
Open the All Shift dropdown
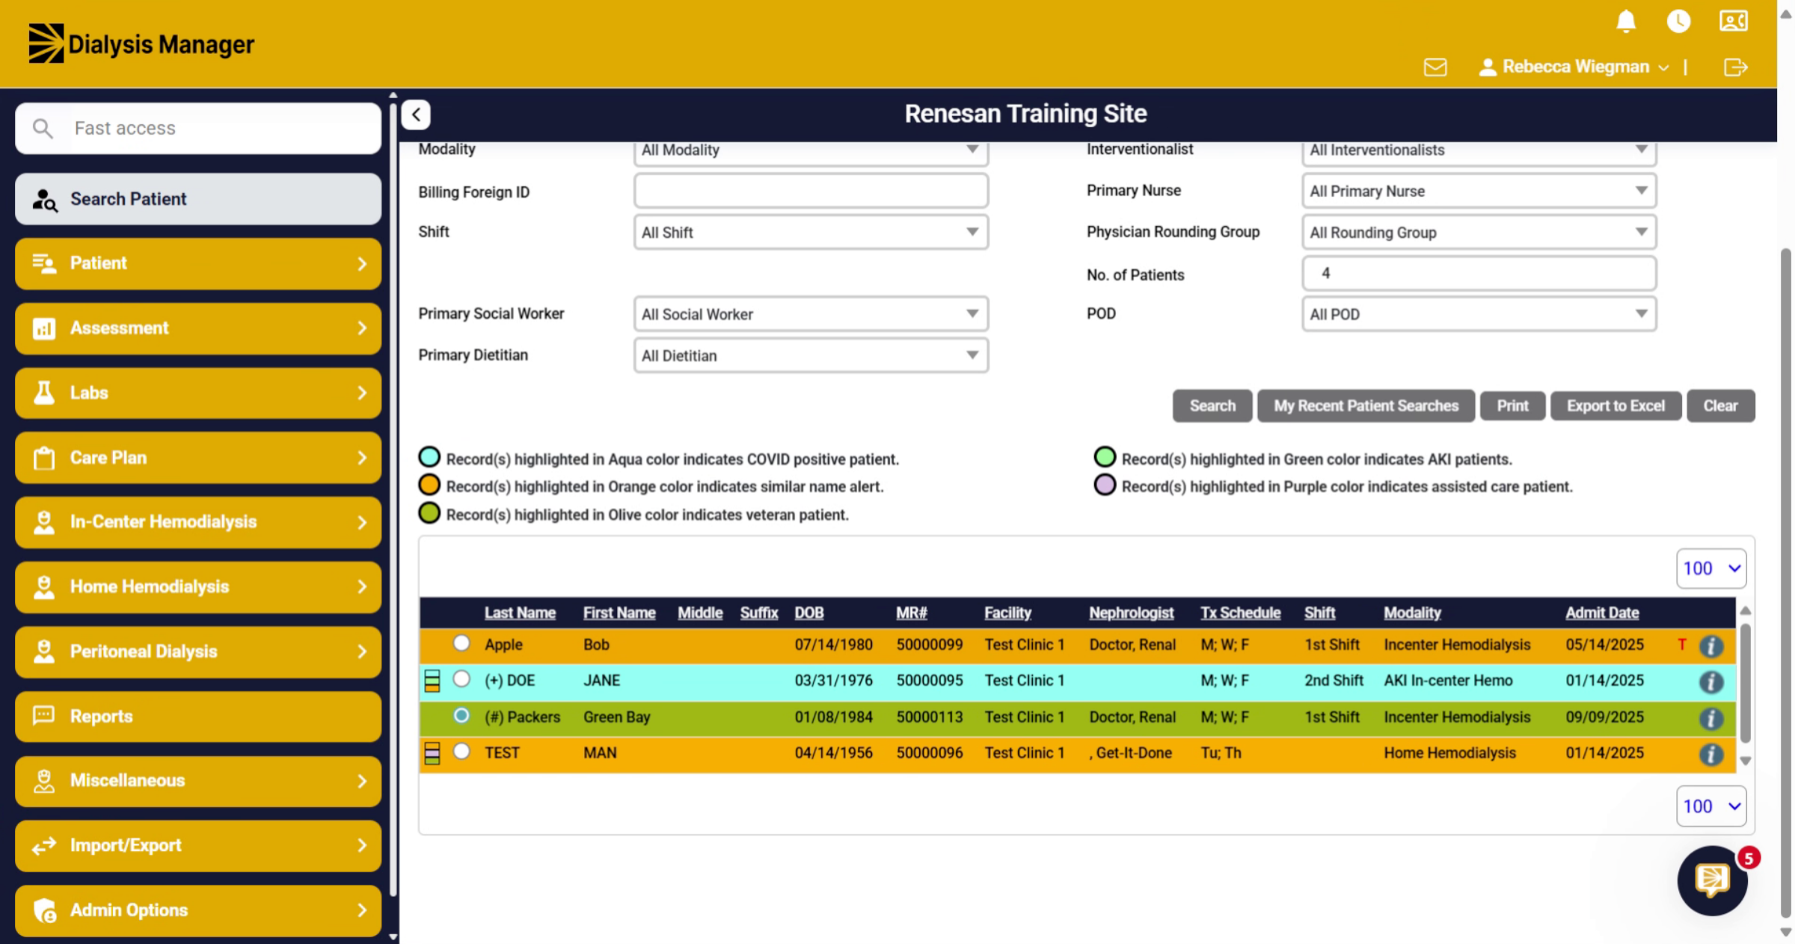click(811, 233)
